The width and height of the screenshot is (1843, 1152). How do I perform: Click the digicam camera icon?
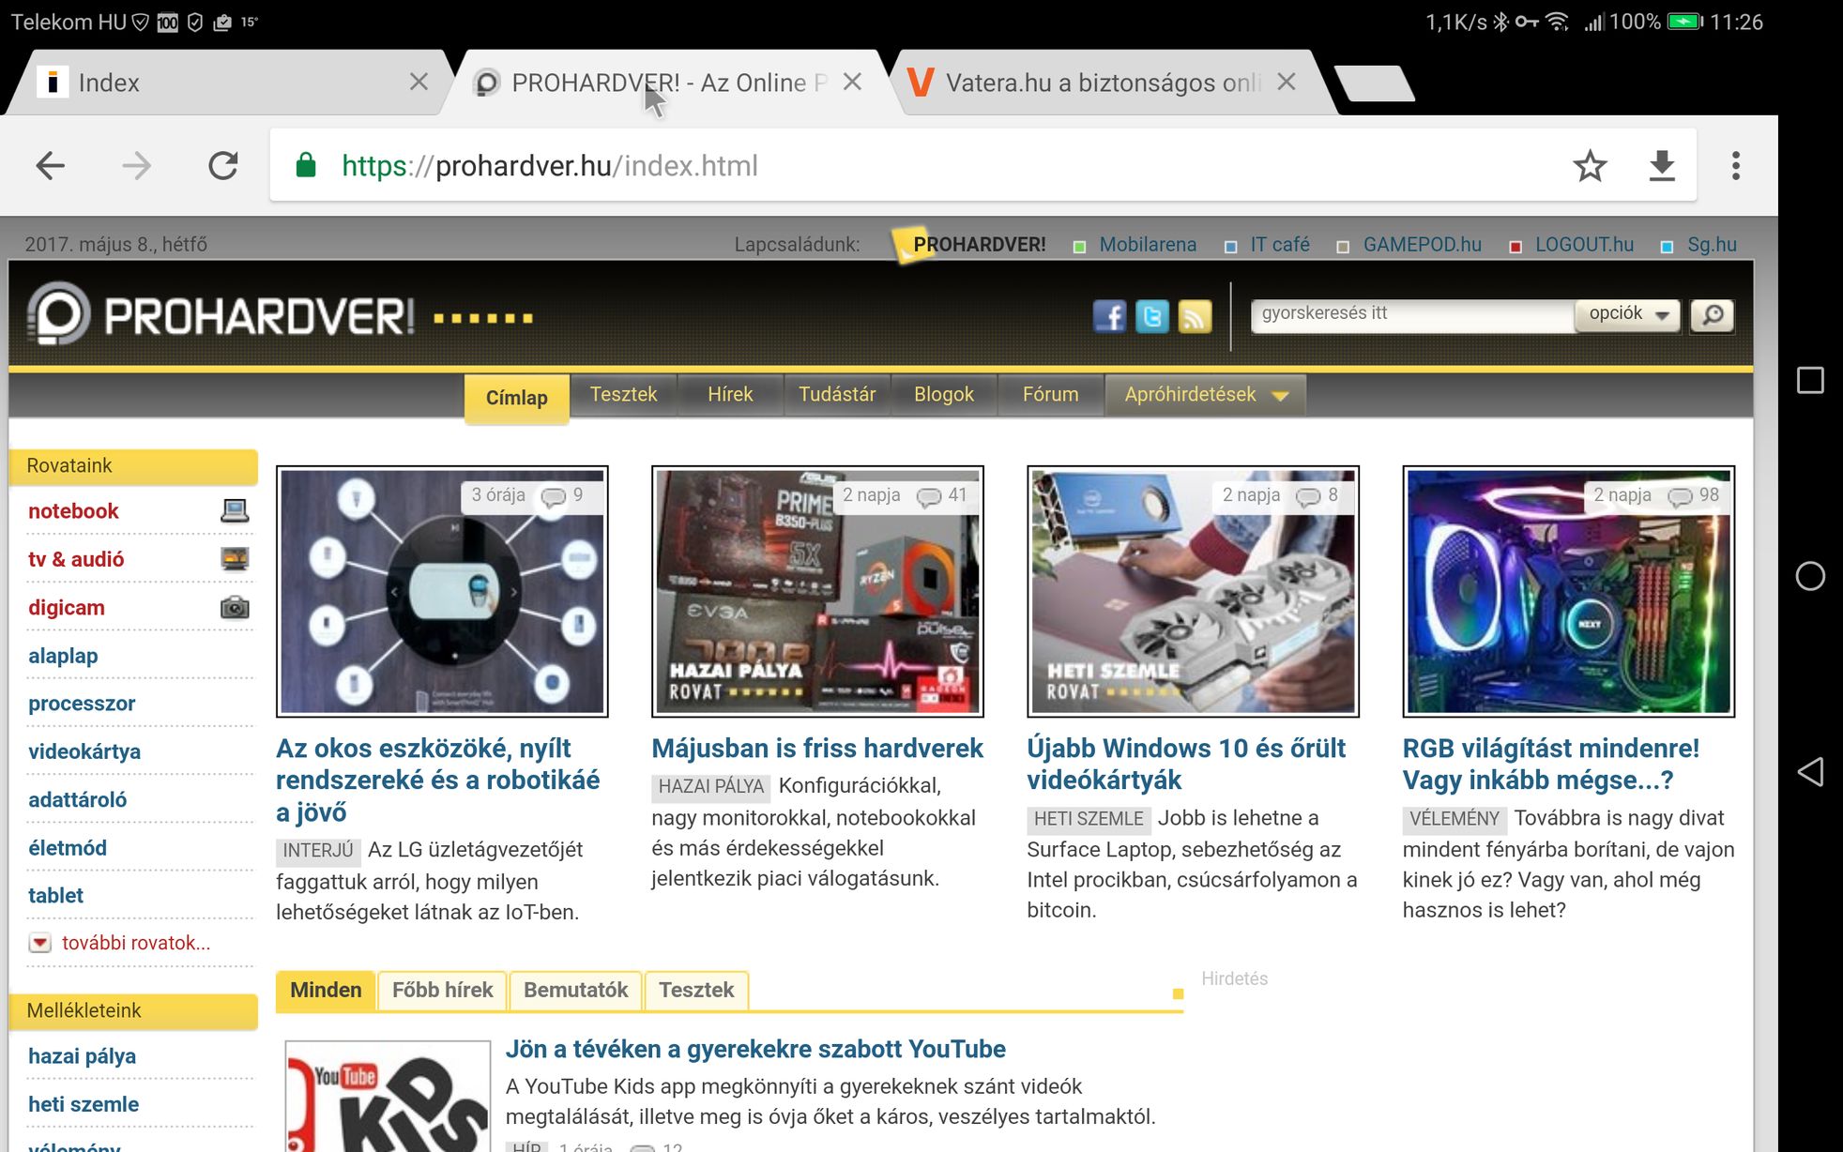pyautogui.click(x=235, y=607)
